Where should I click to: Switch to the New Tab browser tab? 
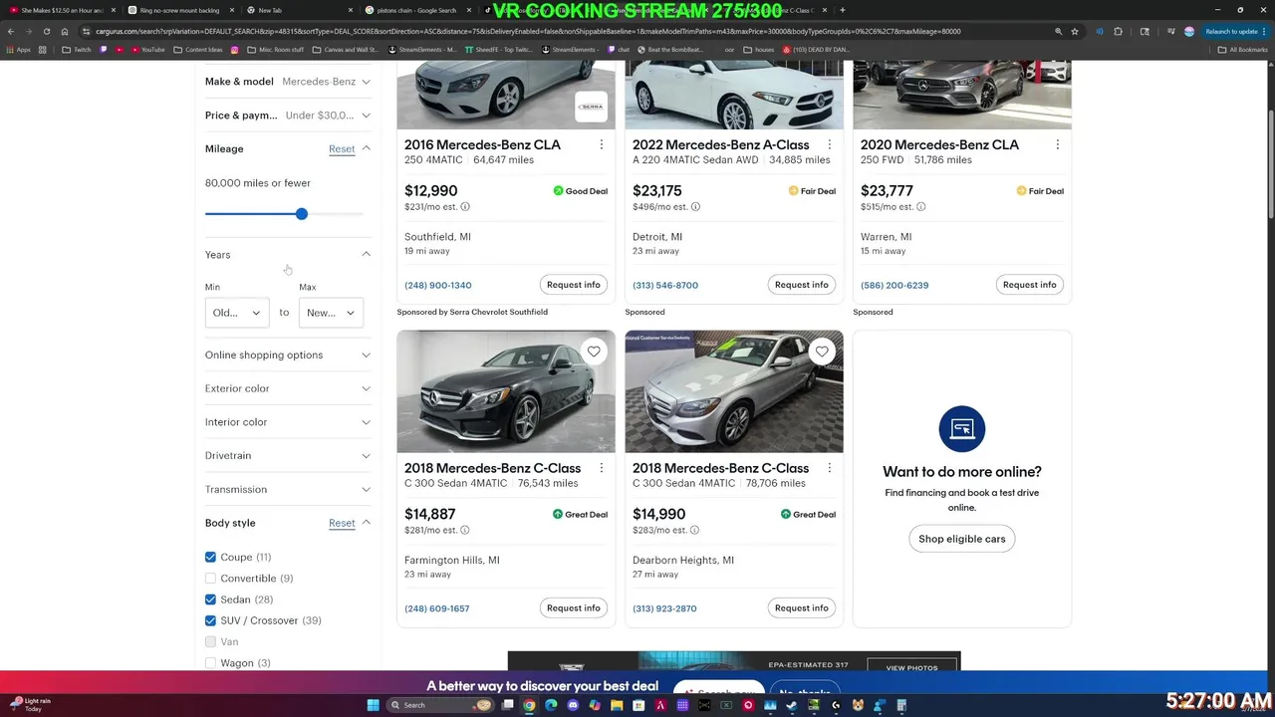click(x=299, y=10)
